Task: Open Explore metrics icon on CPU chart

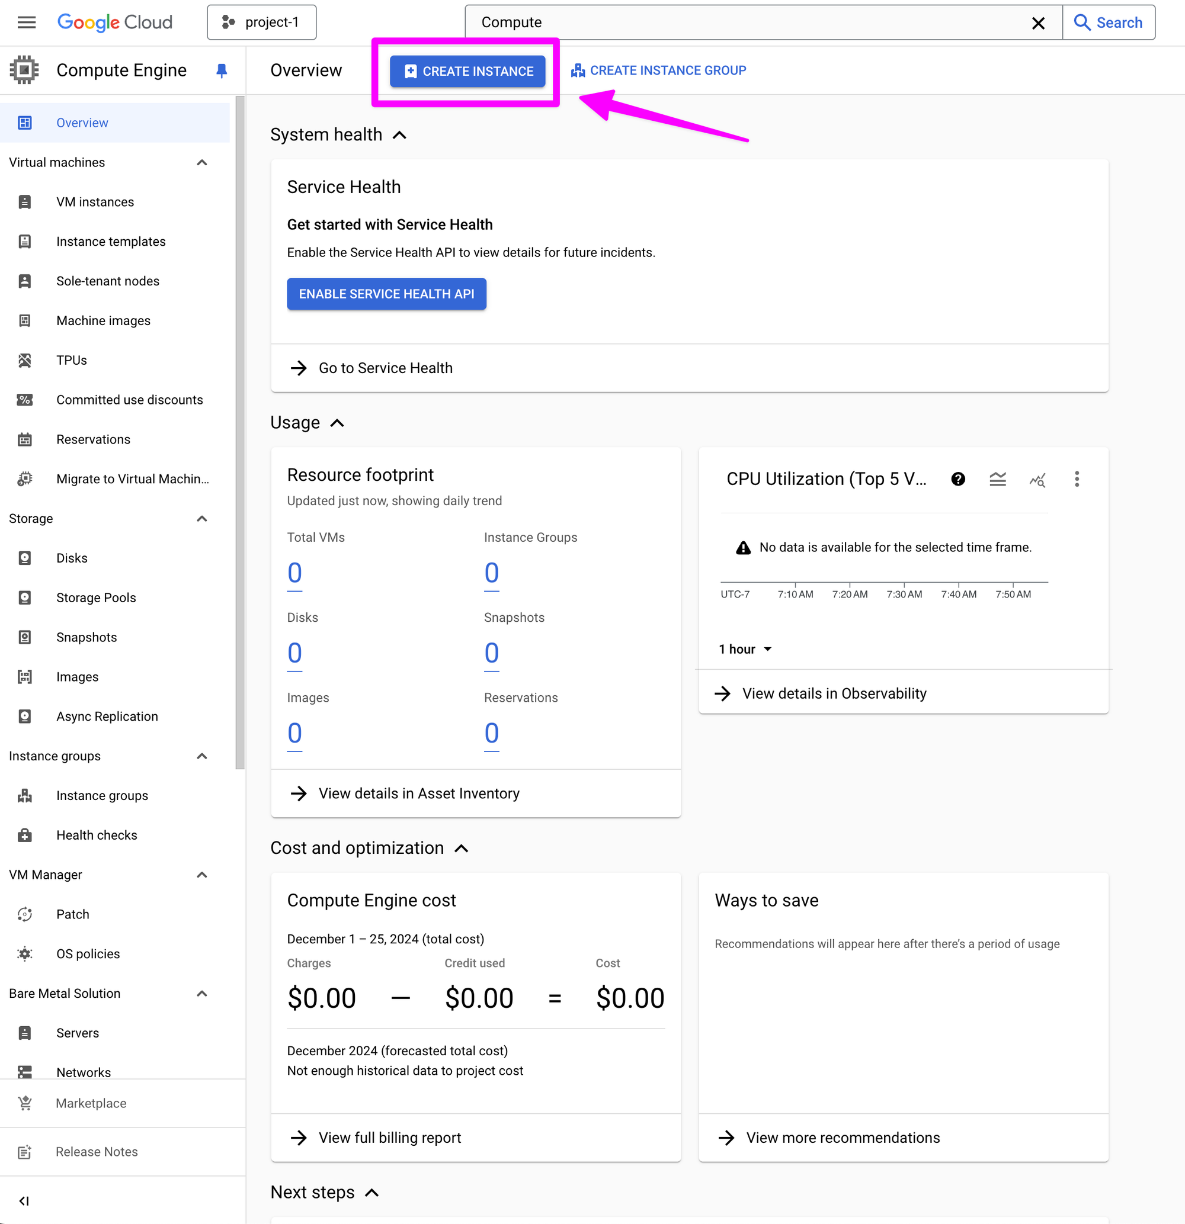Action: (1037, 479)
